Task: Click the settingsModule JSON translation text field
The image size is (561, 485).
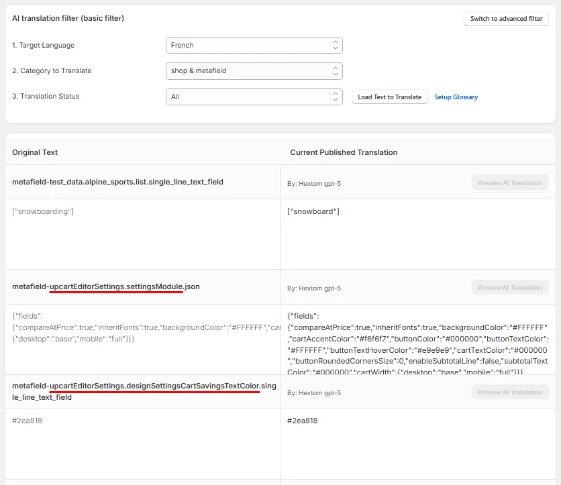Action: (x=418, y=339)
